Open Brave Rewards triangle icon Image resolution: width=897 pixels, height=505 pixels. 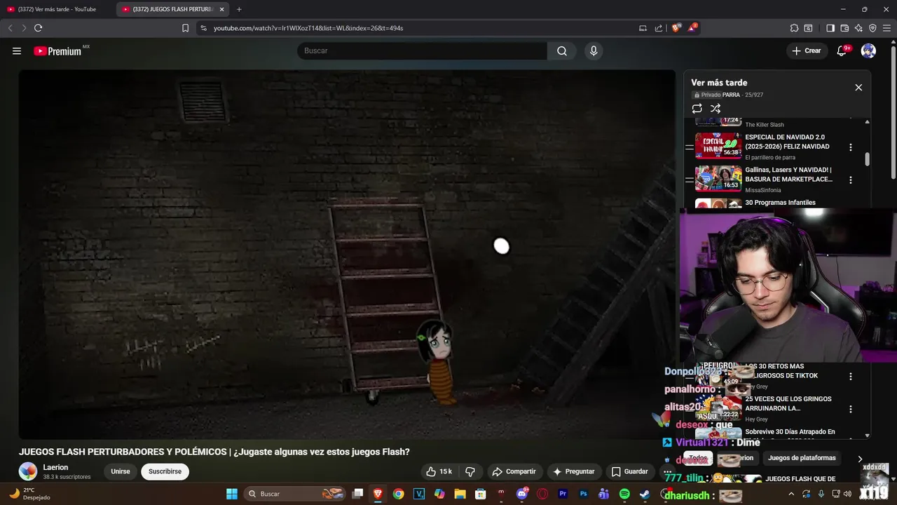tap(692, 28)
